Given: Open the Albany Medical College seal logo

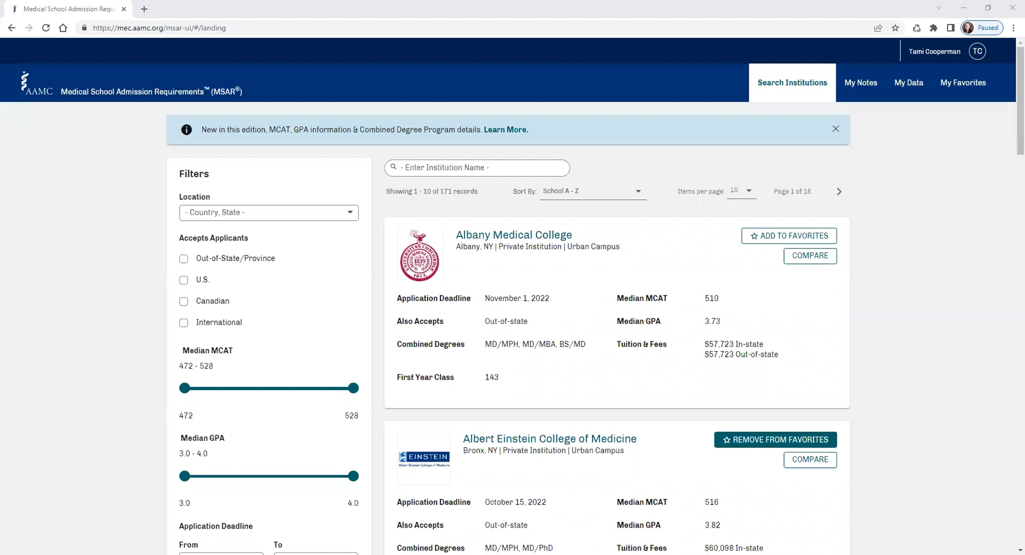Looking at the screenshot, I should pos(420,255).
